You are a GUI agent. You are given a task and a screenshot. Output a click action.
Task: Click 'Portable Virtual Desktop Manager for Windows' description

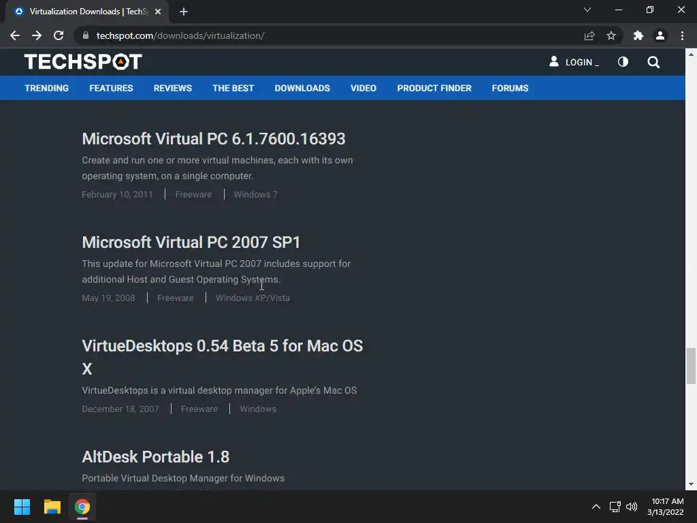(183, 478)
